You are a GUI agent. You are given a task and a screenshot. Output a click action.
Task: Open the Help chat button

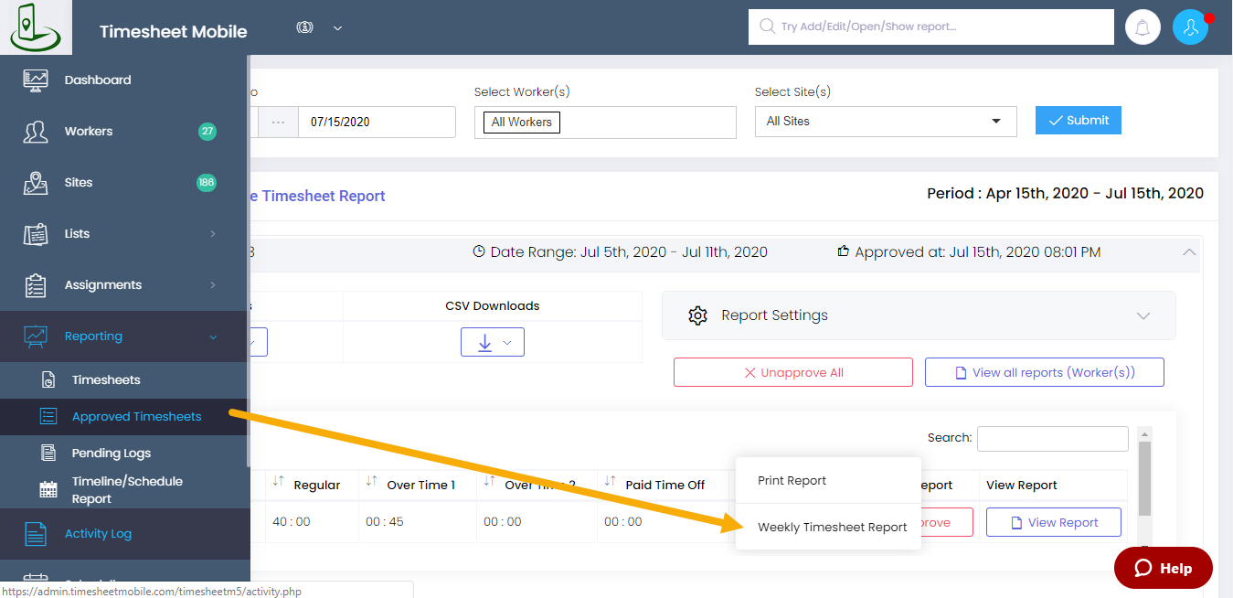(x=1164, y=568)
